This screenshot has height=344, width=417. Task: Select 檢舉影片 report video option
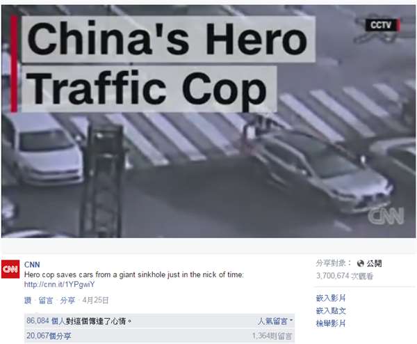click(331, 324)
